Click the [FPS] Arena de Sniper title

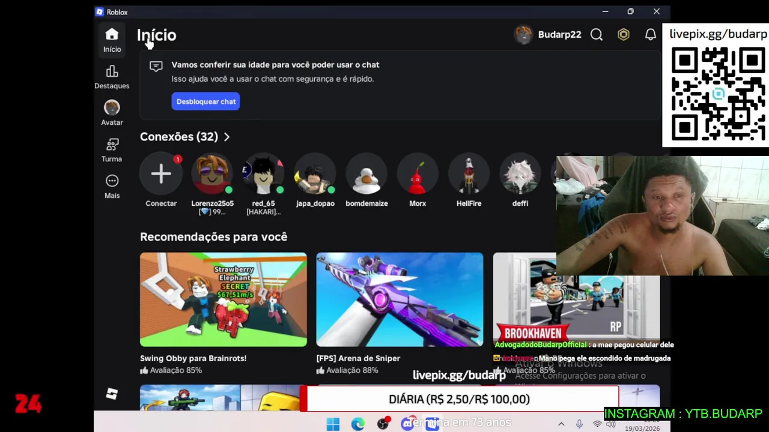click(358, 358)
